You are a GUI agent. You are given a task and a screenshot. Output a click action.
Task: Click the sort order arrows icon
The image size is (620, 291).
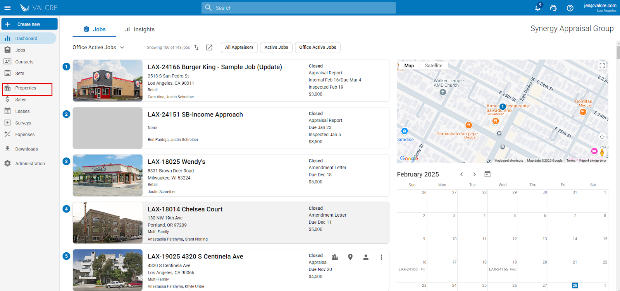point(196,47)
